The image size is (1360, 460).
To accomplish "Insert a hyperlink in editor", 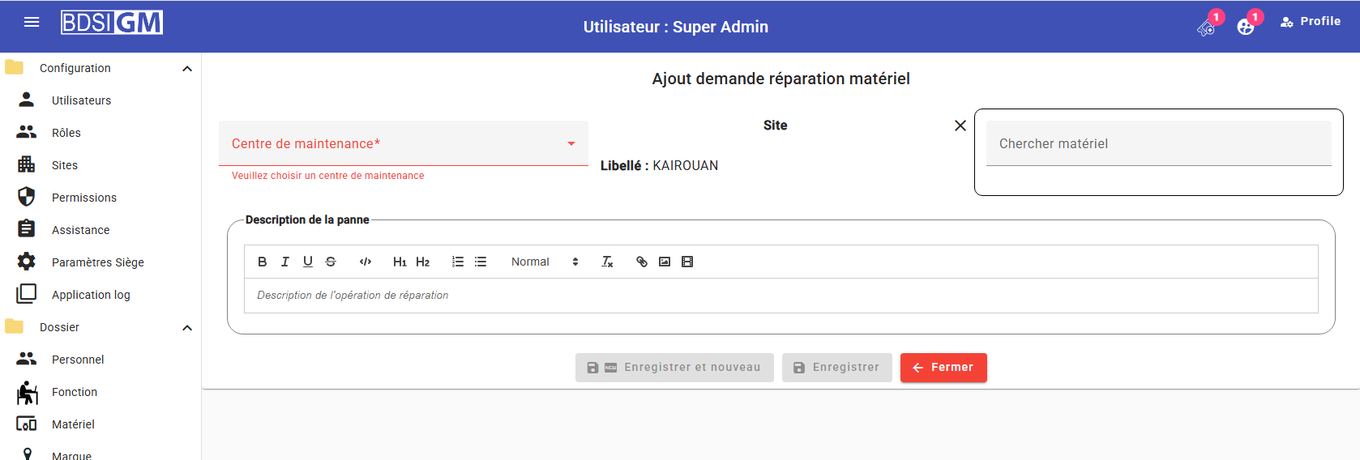I will pos(642,262).
